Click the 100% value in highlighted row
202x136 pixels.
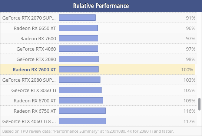point(187,69)
